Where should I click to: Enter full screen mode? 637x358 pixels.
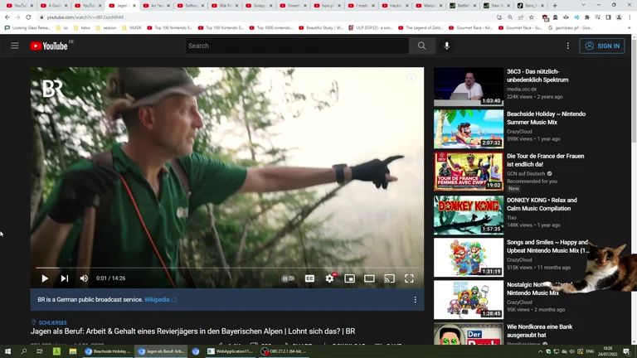click(x=409, y=279)
